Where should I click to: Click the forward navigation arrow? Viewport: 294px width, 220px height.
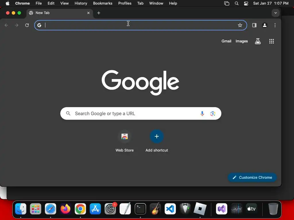click(17, 25)
